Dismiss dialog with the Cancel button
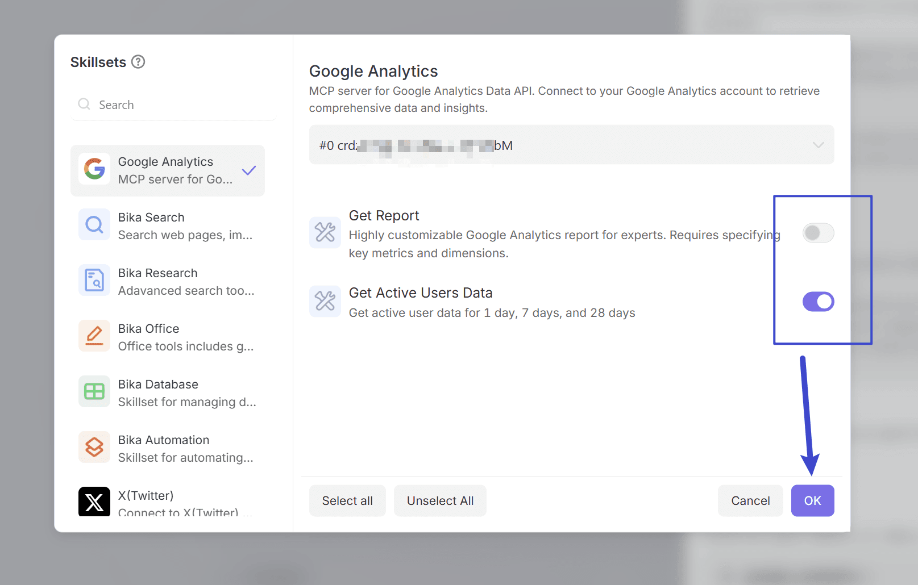Image resolution: width=918 pixels, height=585 pixels. (x=750, y=501)
